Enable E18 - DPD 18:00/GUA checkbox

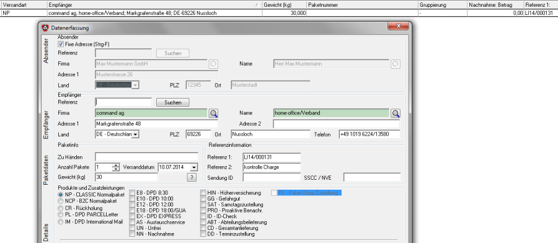click(132, 210)
